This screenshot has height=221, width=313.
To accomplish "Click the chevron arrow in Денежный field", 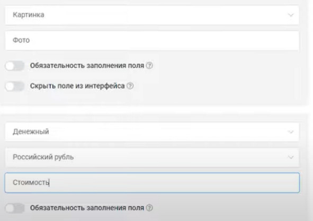I will pos(291,132).
